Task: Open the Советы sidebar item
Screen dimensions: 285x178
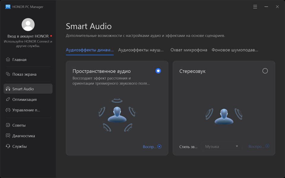Action: point(28,125)
